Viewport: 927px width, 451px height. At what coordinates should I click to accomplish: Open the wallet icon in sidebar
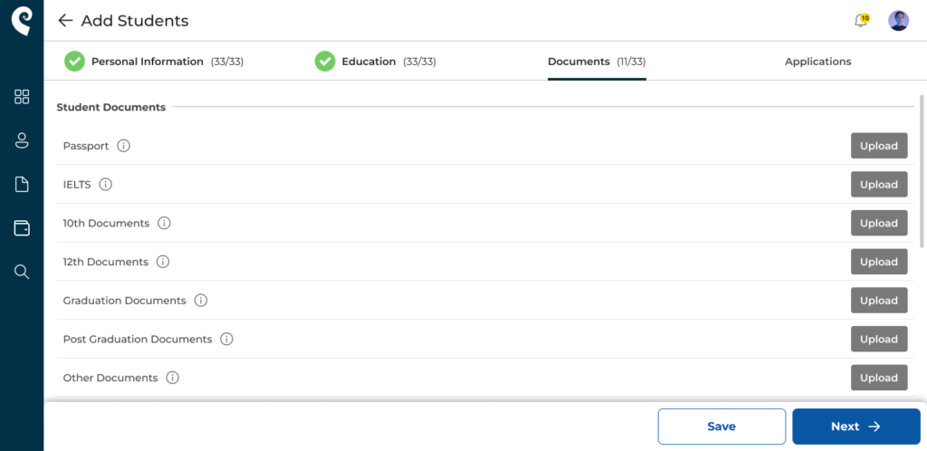pyautogui.click(x=22, y=228)
